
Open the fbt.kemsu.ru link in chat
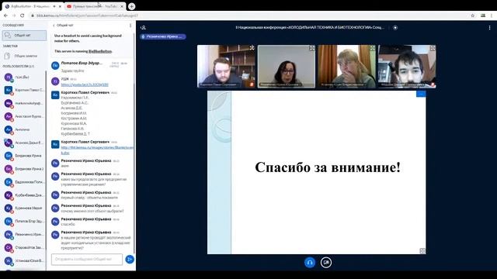pos(97,150)
